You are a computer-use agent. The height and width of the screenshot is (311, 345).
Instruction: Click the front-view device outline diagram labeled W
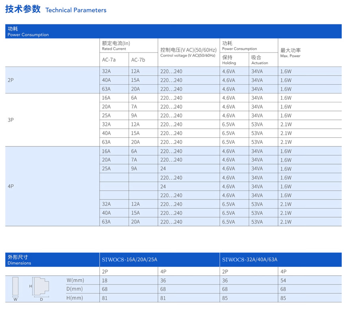(x=15, y=287)
